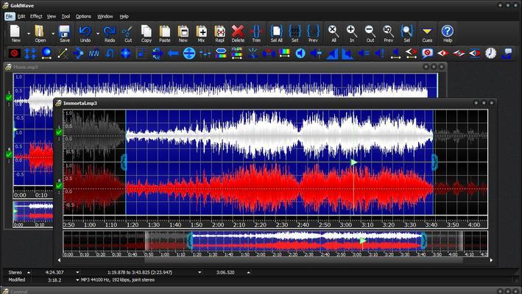Screen dimensions: 522x294
Task: Open the Help menu
Action: (124, 16)
